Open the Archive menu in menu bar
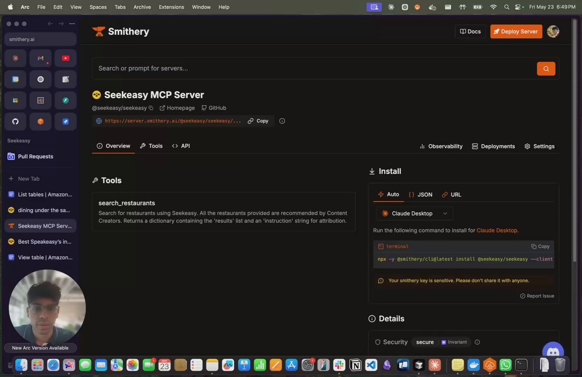This screenshot has width=582, height=377. [142, 7]
